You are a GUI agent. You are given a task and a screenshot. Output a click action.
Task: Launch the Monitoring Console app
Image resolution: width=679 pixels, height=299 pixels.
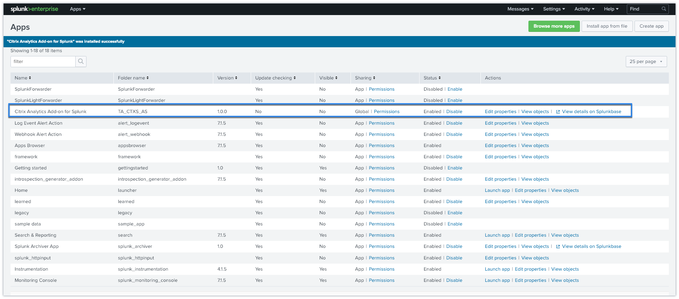coord(497,280)
